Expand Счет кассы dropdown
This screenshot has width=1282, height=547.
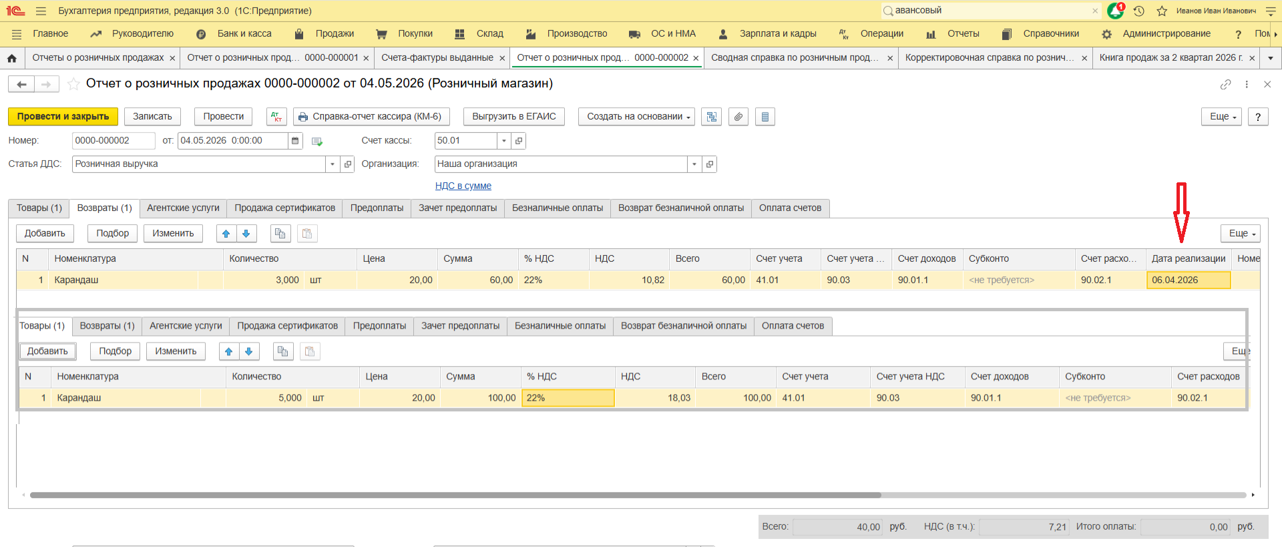504,141
